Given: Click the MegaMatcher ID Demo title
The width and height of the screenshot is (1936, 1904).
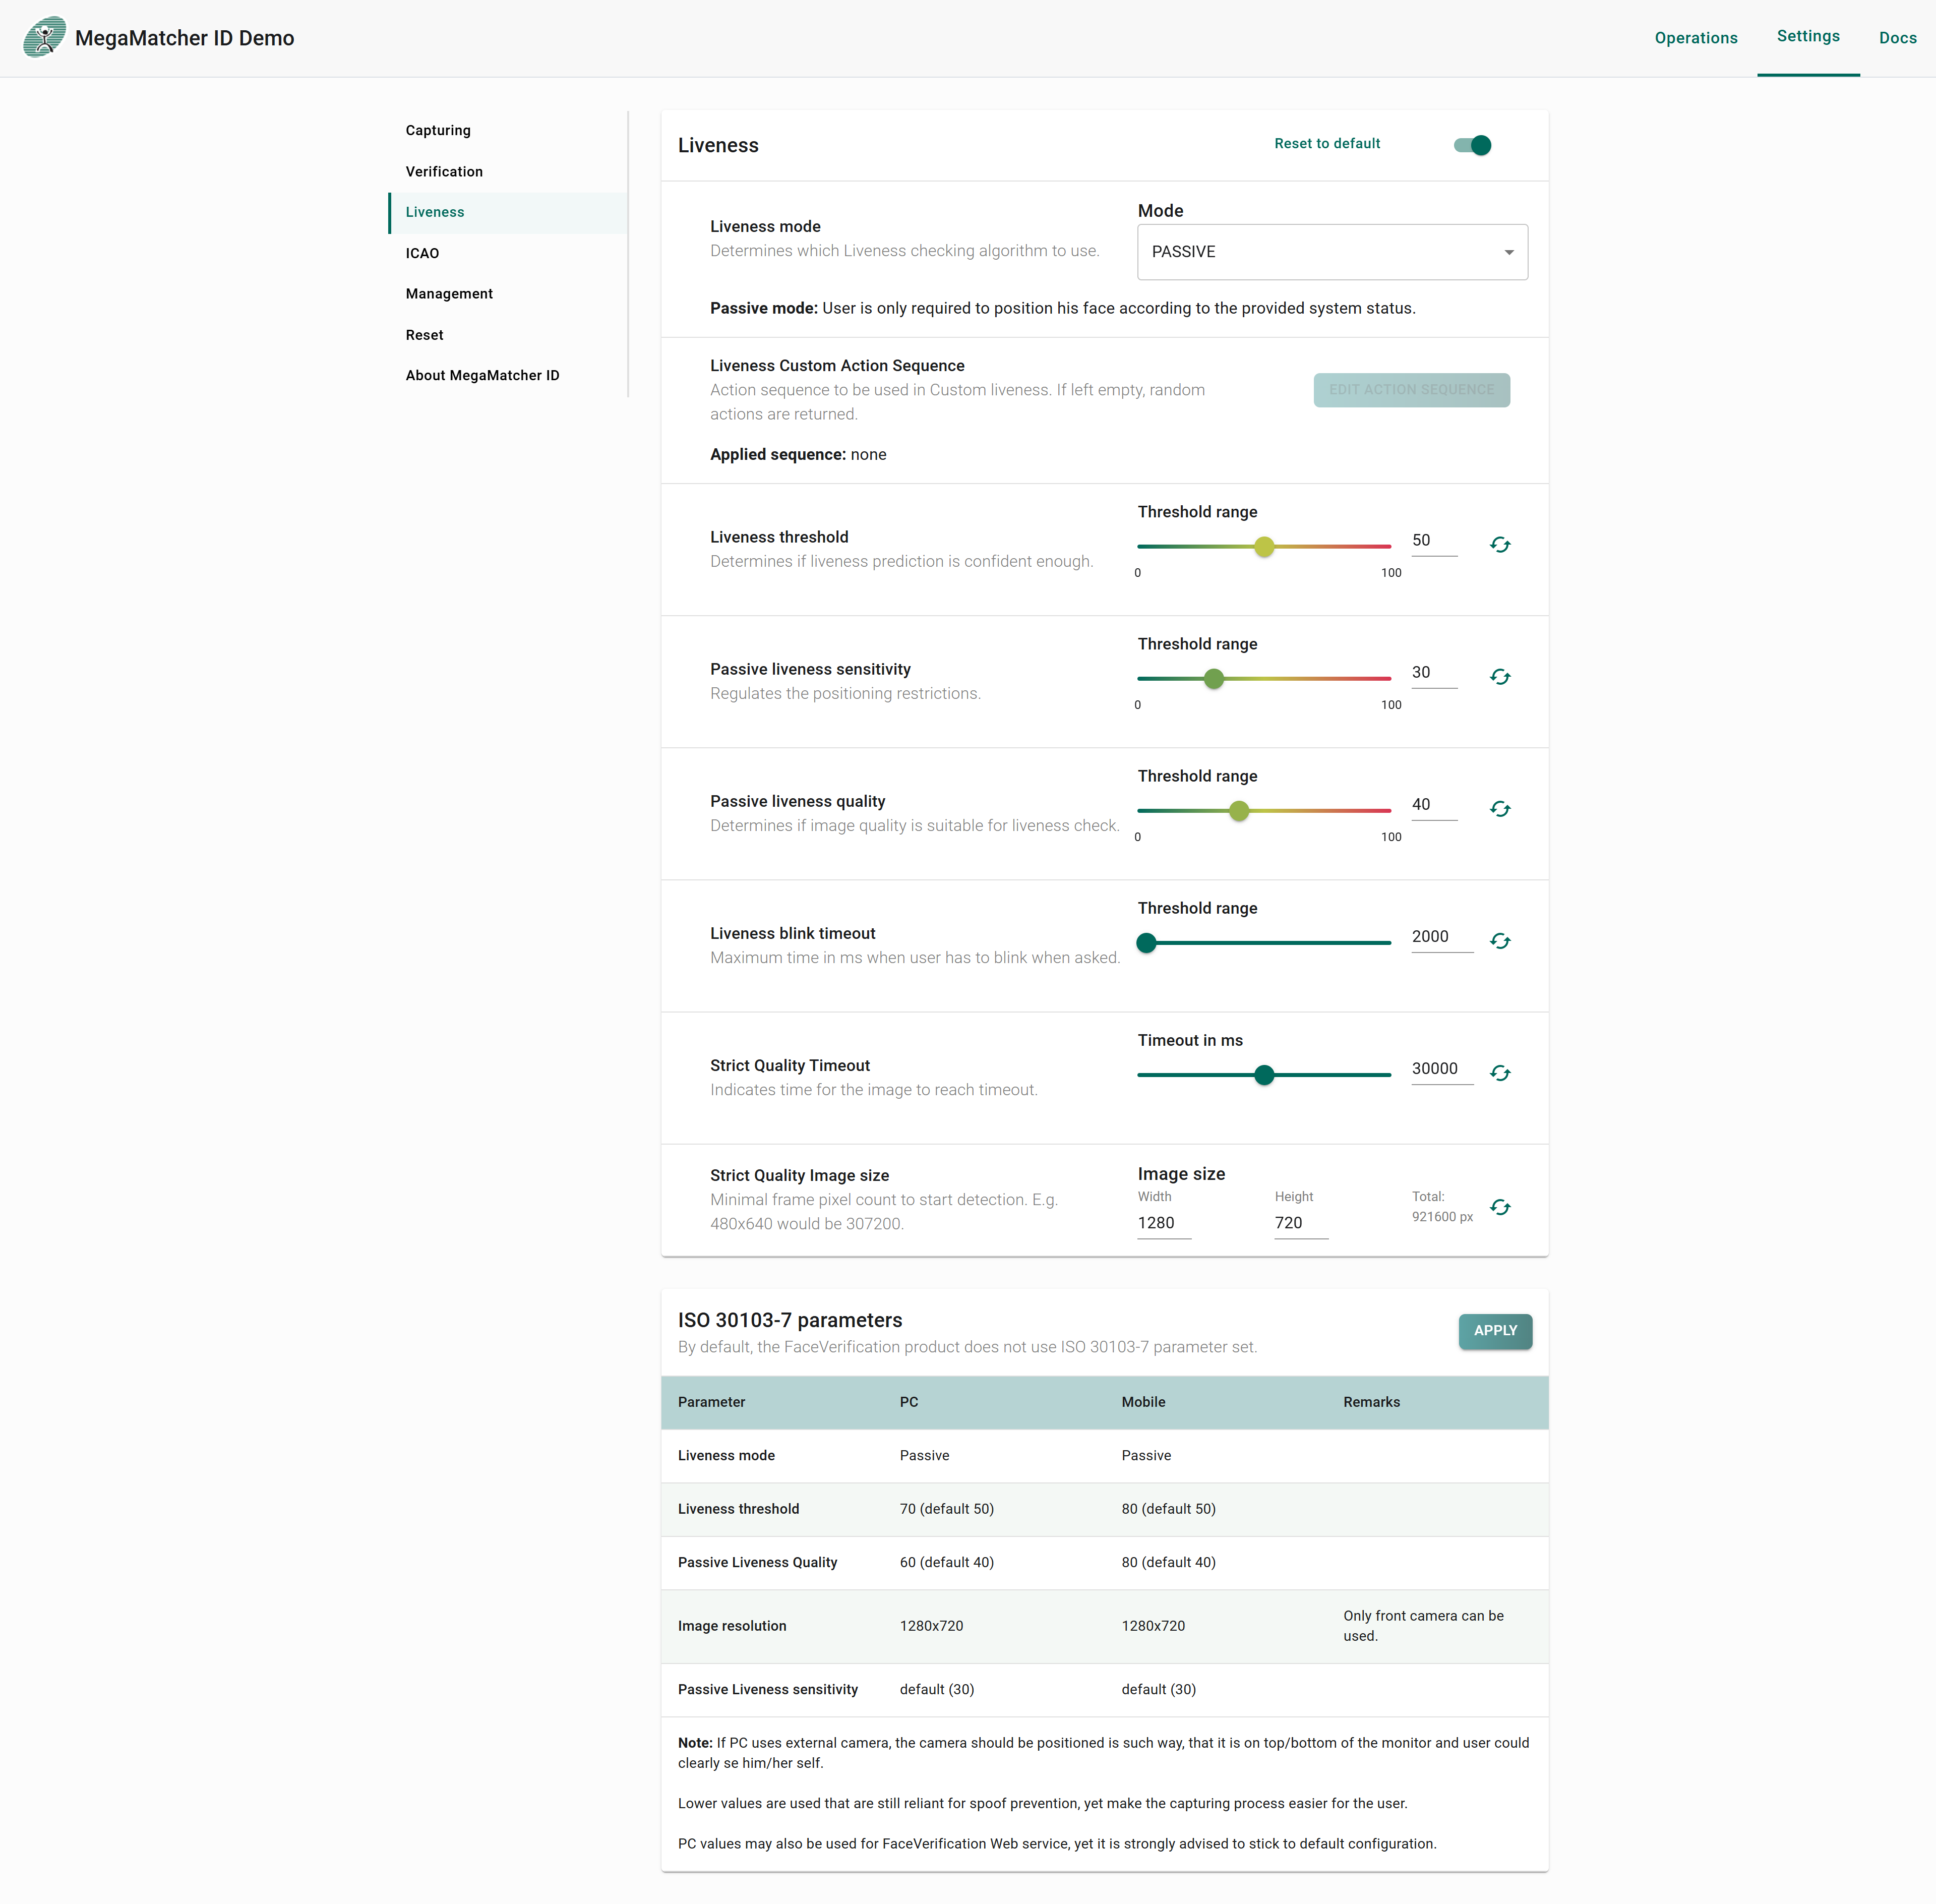Looking at the screenshot, I should [184, 38].
